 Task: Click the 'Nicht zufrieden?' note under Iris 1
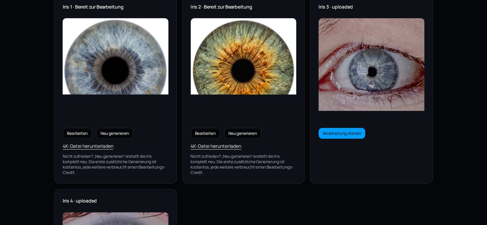click(x=114, y=164)
